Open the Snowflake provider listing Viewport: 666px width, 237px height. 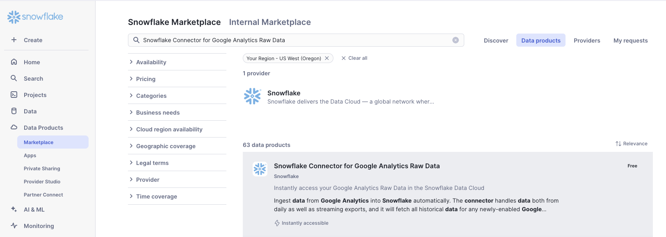[x=284, y=93]
